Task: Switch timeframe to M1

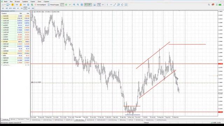Action: 3,8
